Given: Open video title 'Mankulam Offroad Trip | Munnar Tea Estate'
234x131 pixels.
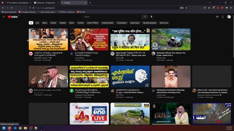Looking at the screenshot, I should [x=171, y=54].
